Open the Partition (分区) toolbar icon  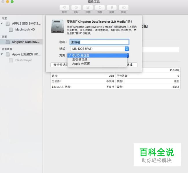[76, 8]
